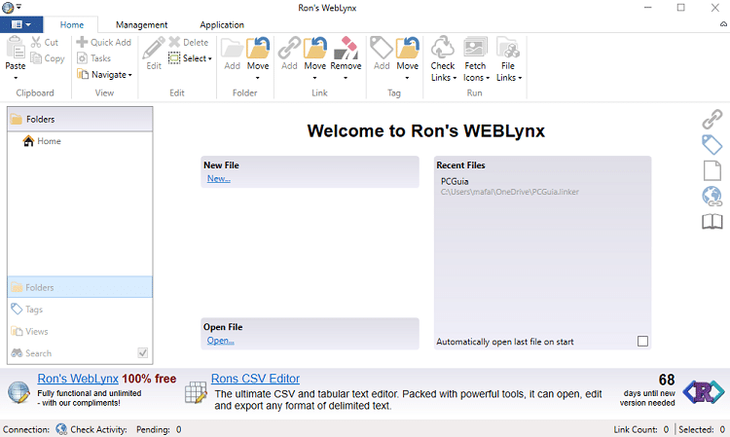Click the tag icon in right sidebar
The width and height of the screenshot is (730, 437).
tap(712, 145)
